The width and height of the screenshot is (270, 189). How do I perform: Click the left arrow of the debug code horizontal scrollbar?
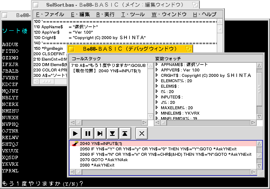point(73,172)
